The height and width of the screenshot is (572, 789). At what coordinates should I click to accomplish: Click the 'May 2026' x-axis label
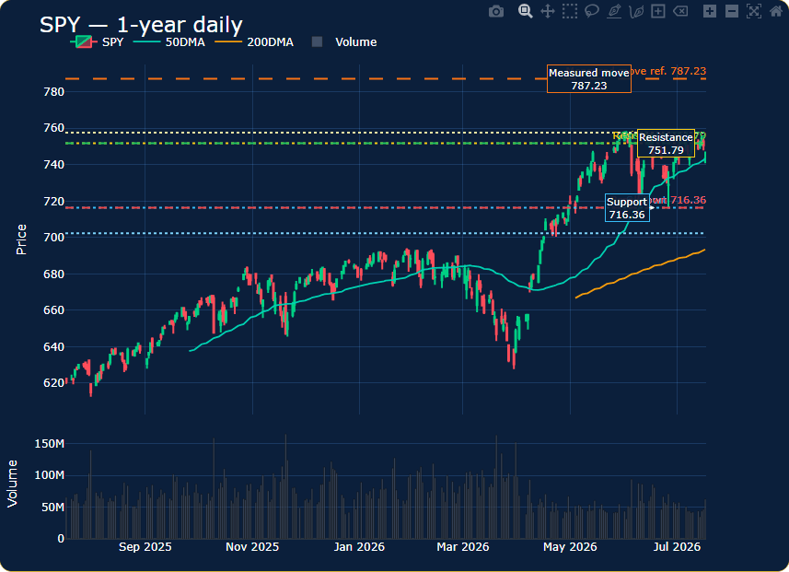[570, 547]
